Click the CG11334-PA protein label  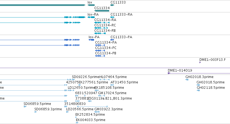click(x=106, y=42)
